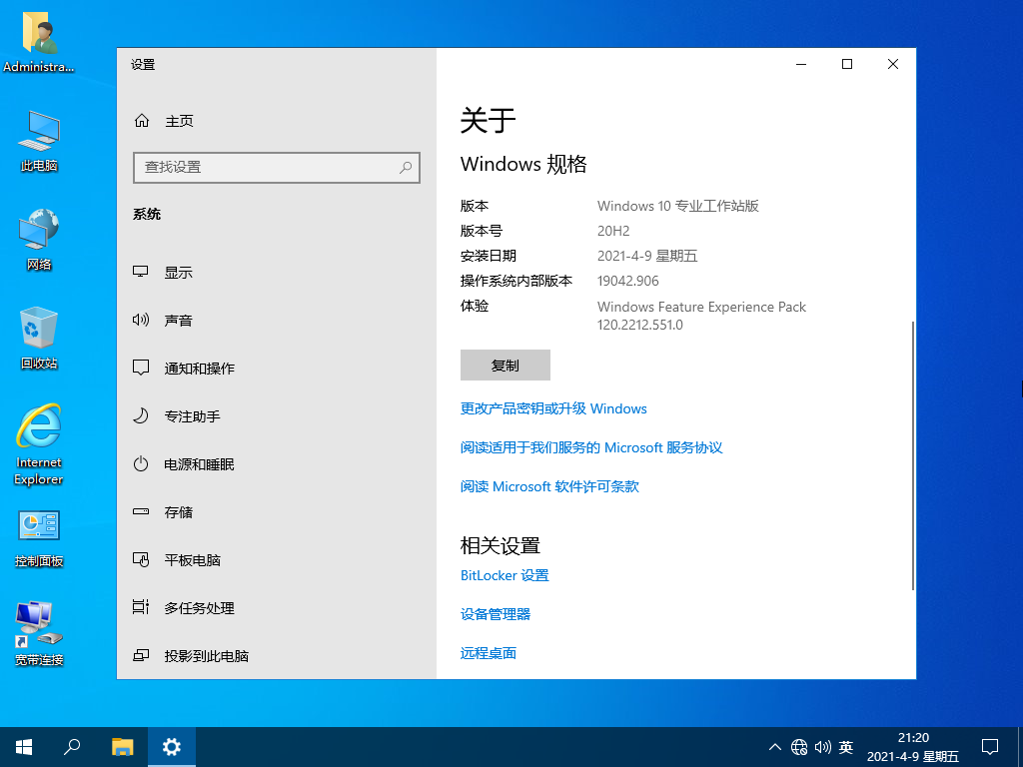Select version text 20H2
Viewport: 1023px width, 767px height.
(x=613, y=231)
